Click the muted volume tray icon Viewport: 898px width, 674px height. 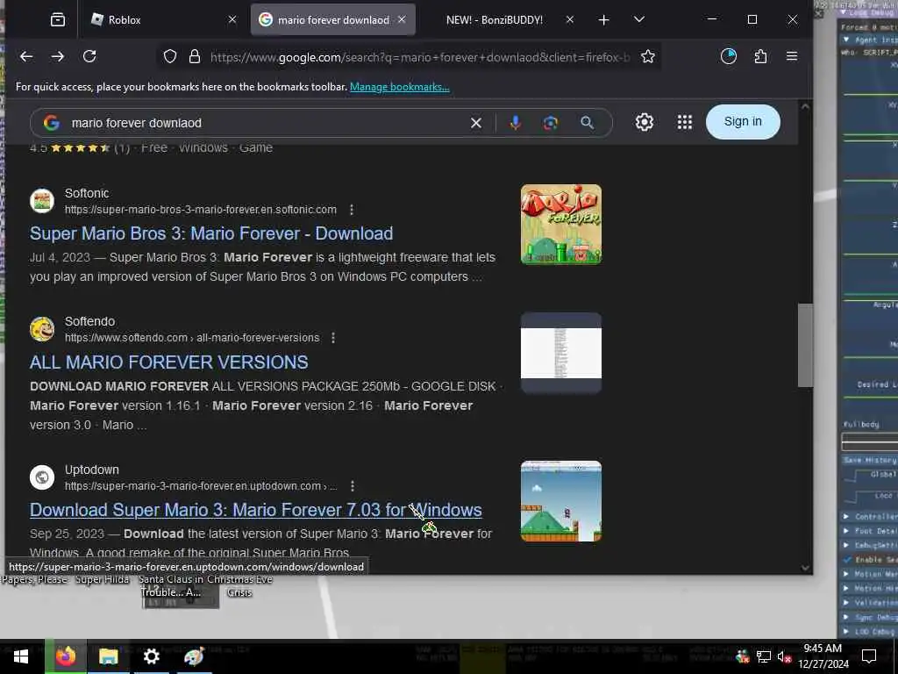click(x=785, y=656)
